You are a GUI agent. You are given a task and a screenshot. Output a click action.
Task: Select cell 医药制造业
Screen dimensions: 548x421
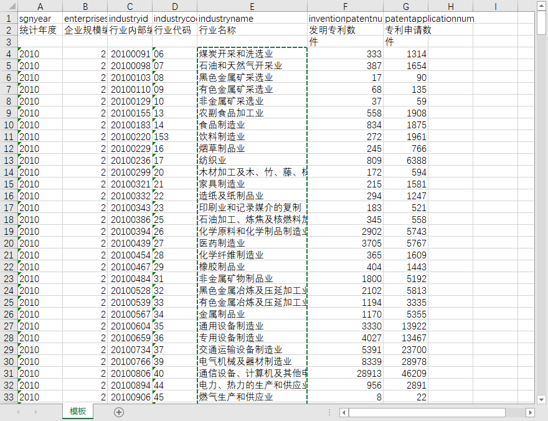coord(252,243)
